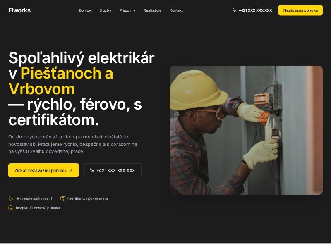
Task: Click the arrow icon on the yellow offer button
Action: pos(70,170)
